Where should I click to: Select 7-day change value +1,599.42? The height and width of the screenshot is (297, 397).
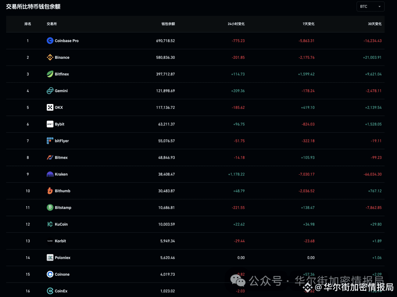(x=306, y=74)
